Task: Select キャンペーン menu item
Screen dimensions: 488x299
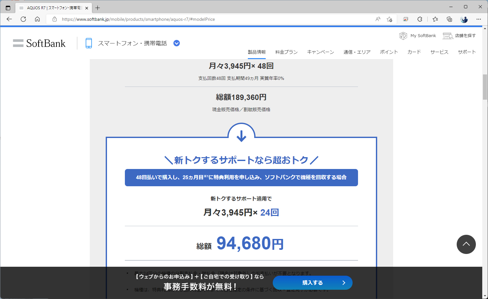Action: [320, 52]
